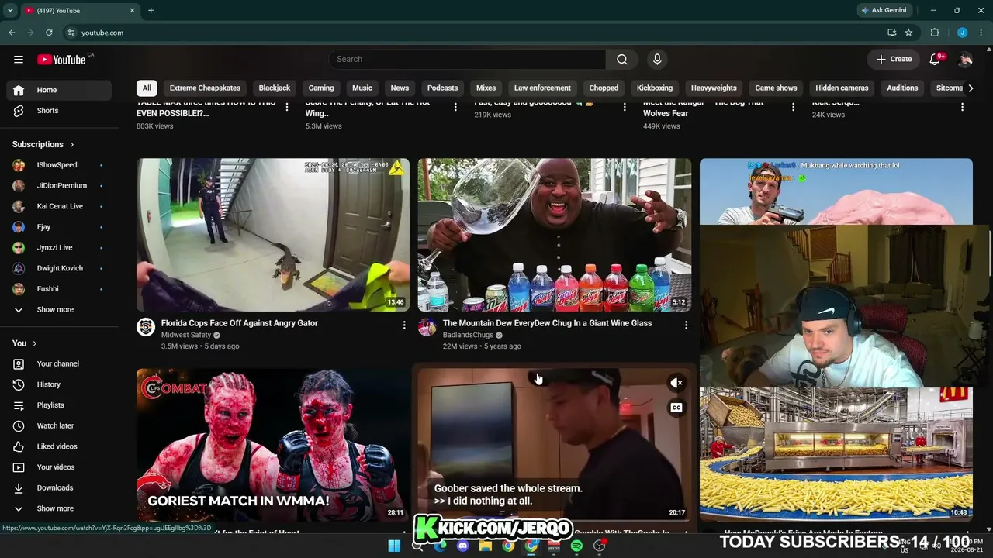993x558 pixels.
Task: Show more topic chips with the right arrow
Action: coord(970,88)
